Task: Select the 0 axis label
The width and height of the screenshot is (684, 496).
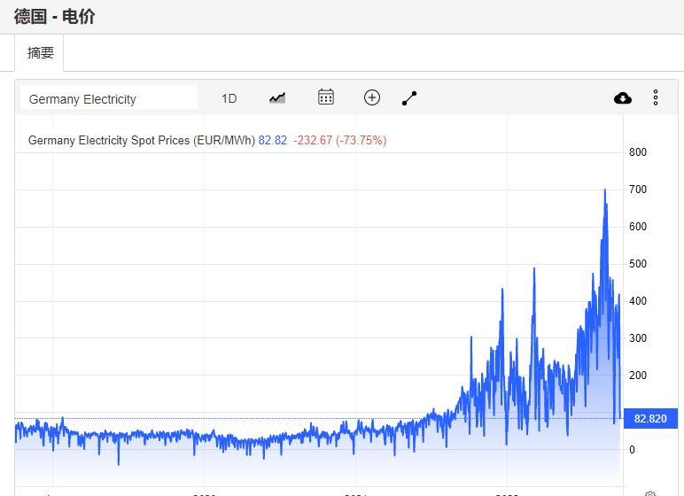Action: [632, 450]
